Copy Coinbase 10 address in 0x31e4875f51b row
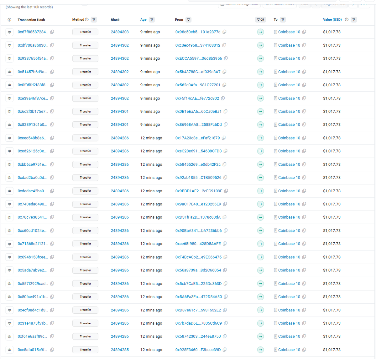376x359 pixels. pyautogui.click(x=304, y=323)
